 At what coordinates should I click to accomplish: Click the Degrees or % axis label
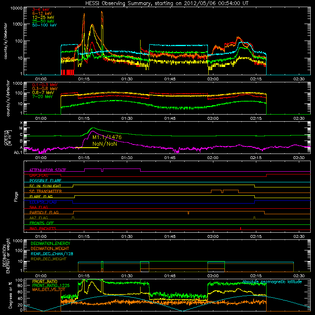10,295
